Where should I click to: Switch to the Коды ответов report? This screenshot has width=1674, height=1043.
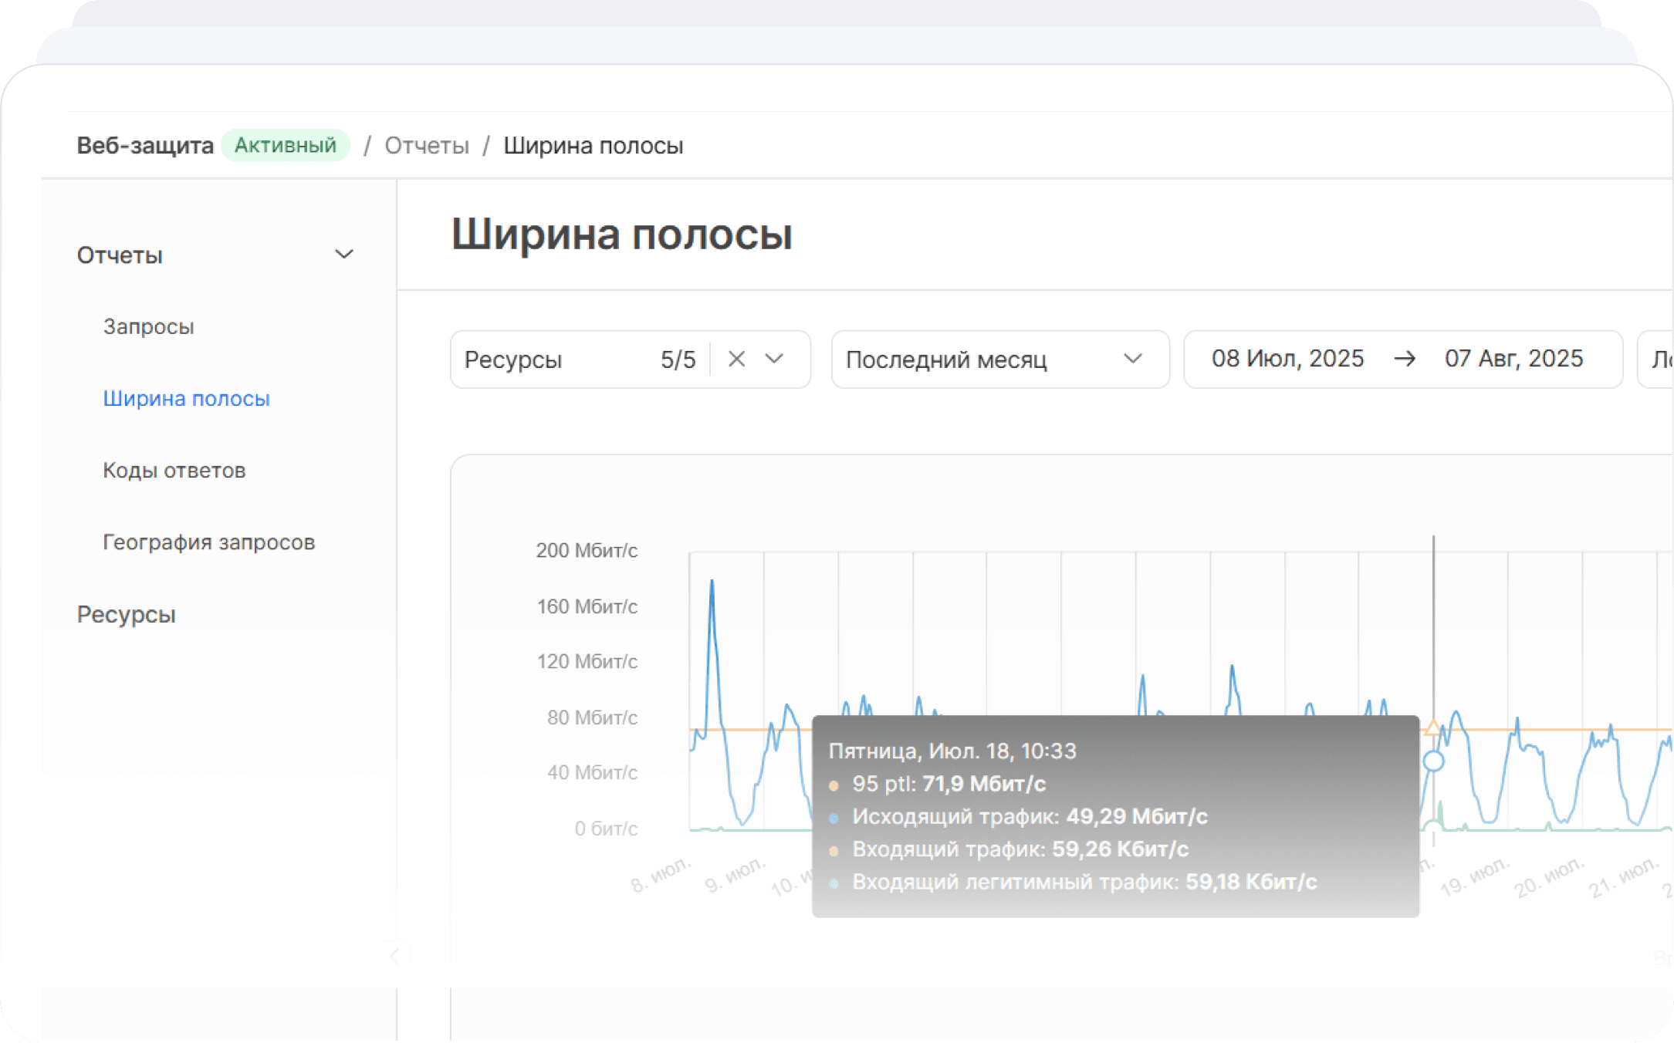(174, 470)
